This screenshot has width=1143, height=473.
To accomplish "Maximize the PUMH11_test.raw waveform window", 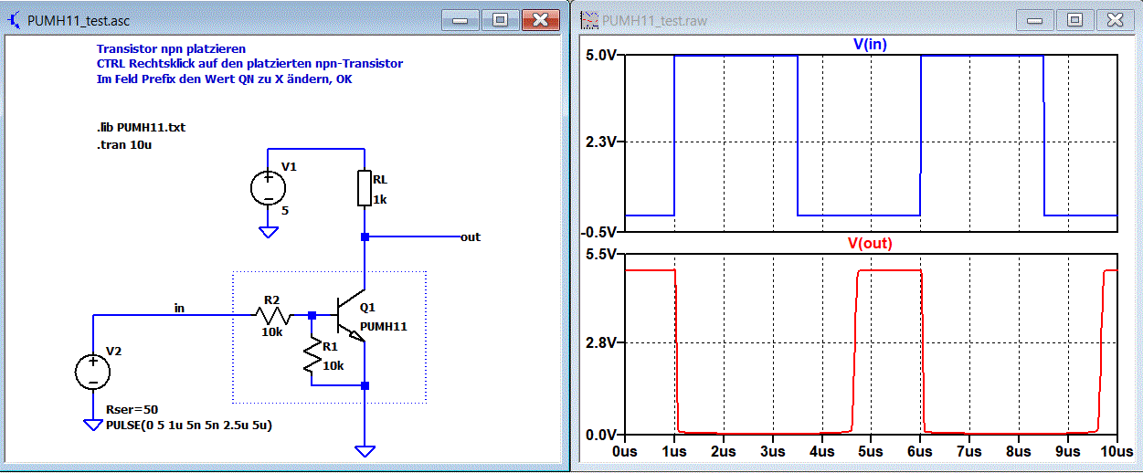I will coord(1074,19).
